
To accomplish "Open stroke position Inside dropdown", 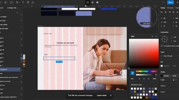I will point(163,80).
